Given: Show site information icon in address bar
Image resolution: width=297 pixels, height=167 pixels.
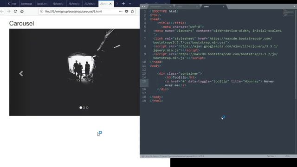Looking at the screenshot, I should click(42, 11).
